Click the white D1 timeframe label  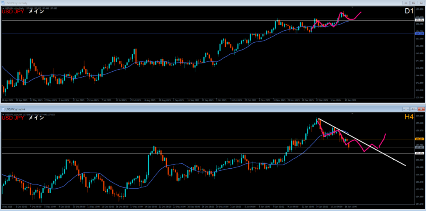point(409,12)
